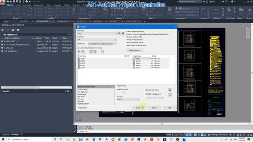
Task: Click the Refresh icon in External References
Action: pyautogui.click(x=8, y=30)
